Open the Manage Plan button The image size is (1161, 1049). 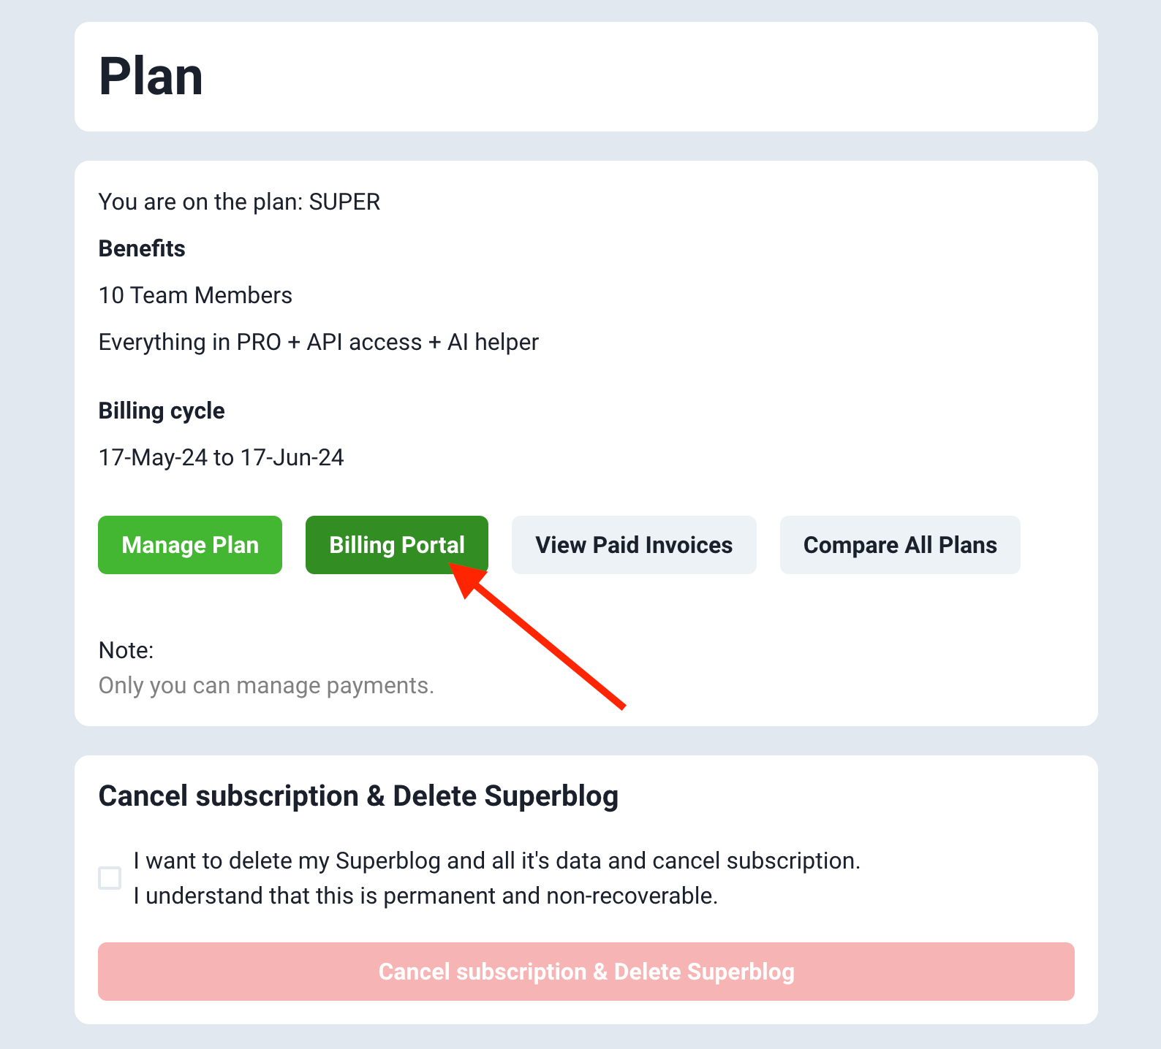[190, 545]
